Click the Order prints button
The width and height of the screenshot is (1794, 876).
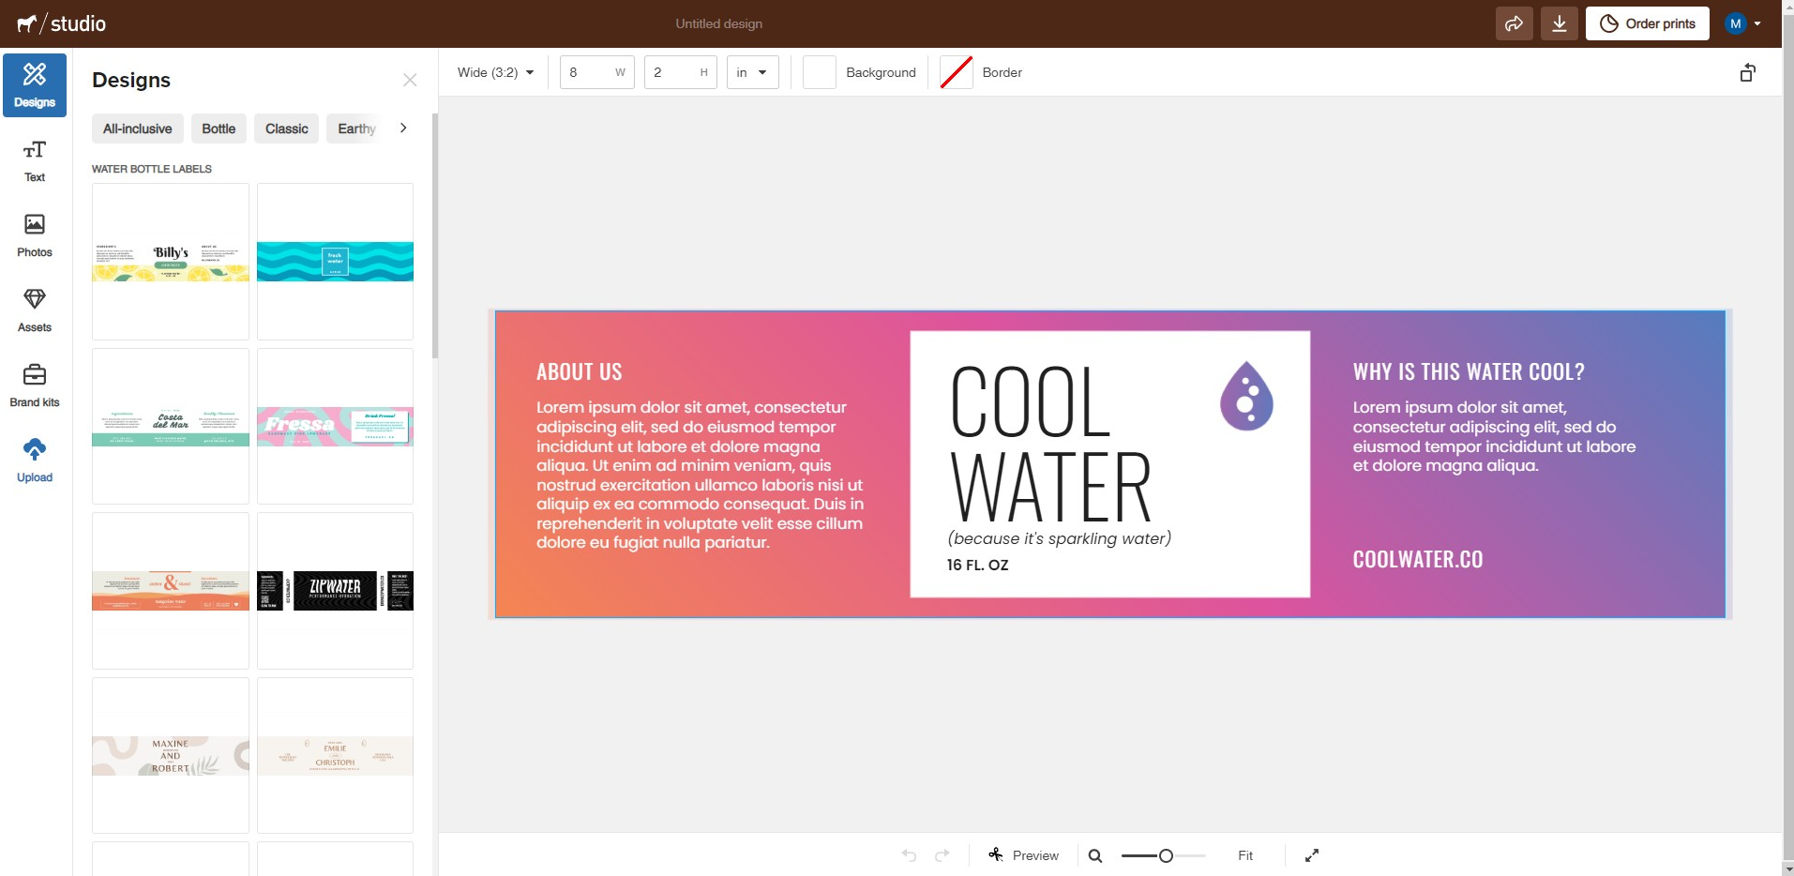(1647, 23)
